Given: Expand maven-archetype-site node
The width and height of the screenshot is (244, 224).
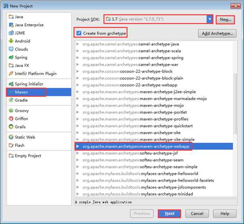Looking at the screenshot, I should click(78, 132).
